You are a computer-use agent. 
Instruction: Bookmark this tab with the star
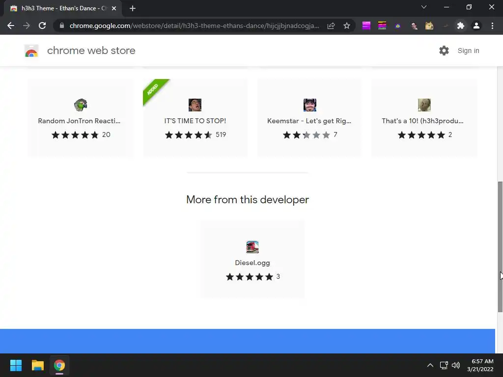coord(347,26)
